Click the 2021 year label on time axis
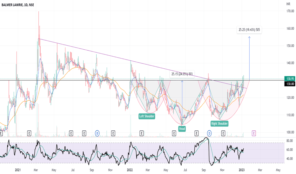Image resolution: width=296 pixels, height=174 pixels. pos(18,170)
